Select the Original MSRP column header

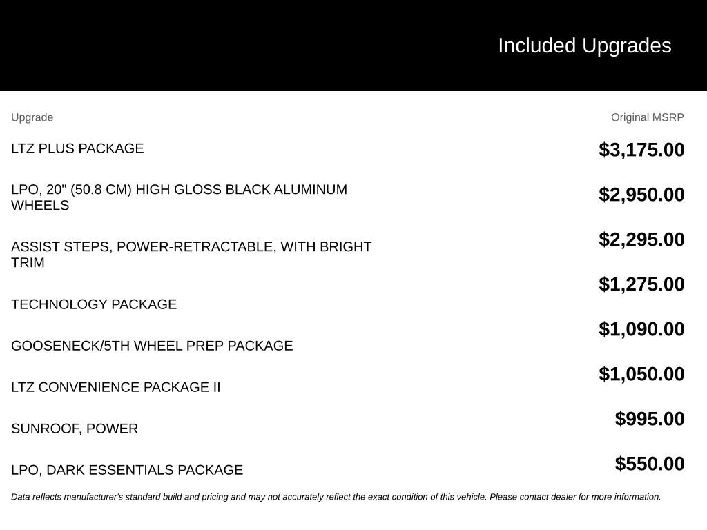tap(647, 117)
